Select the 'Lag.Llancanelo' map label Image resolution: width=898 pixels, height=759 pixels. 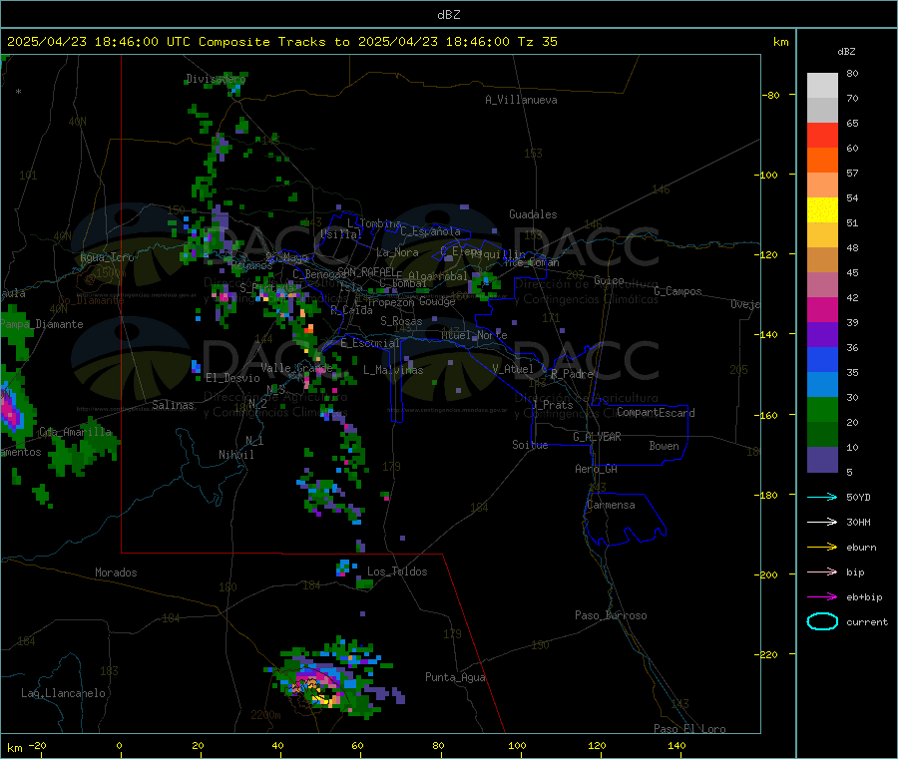point(63,693)
